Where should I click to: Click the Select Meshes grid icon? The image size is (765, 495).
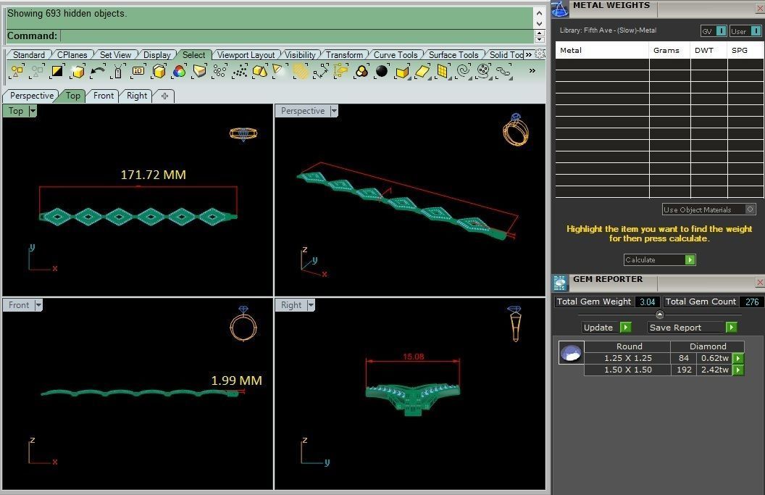(443, 72)
